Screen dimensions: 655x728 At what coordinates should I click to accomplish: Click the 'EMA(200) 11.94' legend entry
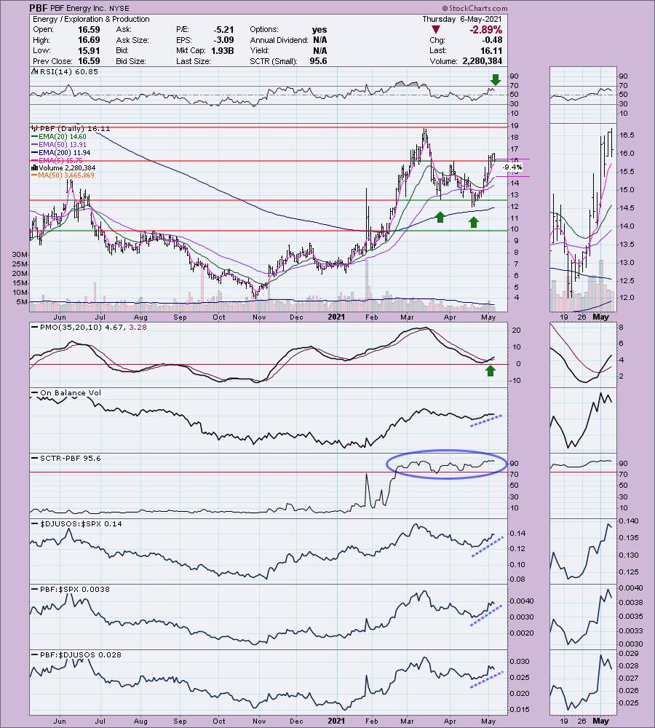[64, 152]
